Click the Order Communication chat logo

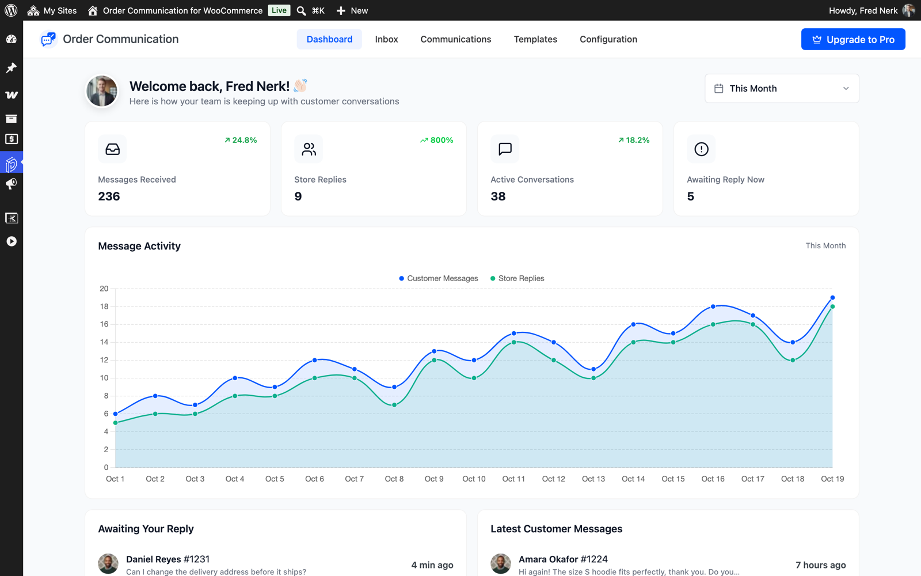(x=48, y=39)
